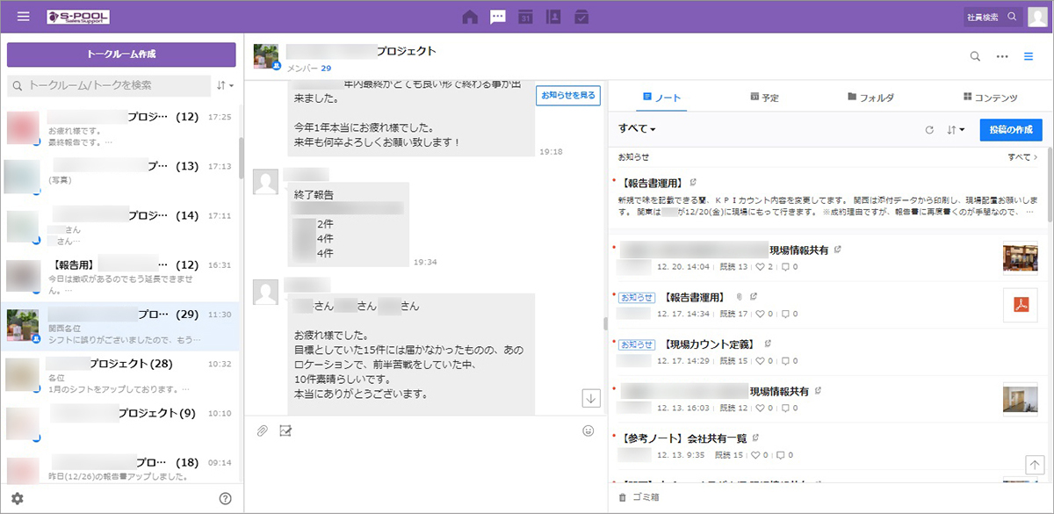Click the トークルーム作成 button
The width and height of the screenshot is (1054, 514).
pyautogui.click(x=121, y=54)
